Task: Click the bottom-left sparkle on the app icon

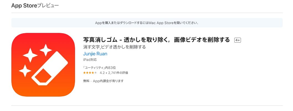Action: pyautogui.click(x=25, y=71)
